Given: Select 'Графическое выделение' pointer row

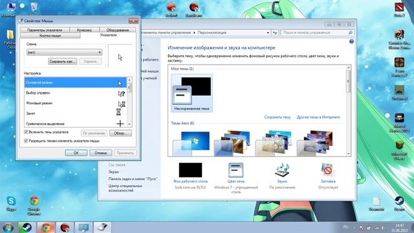Looking at the screenshot, I should (x=76, y=124).
